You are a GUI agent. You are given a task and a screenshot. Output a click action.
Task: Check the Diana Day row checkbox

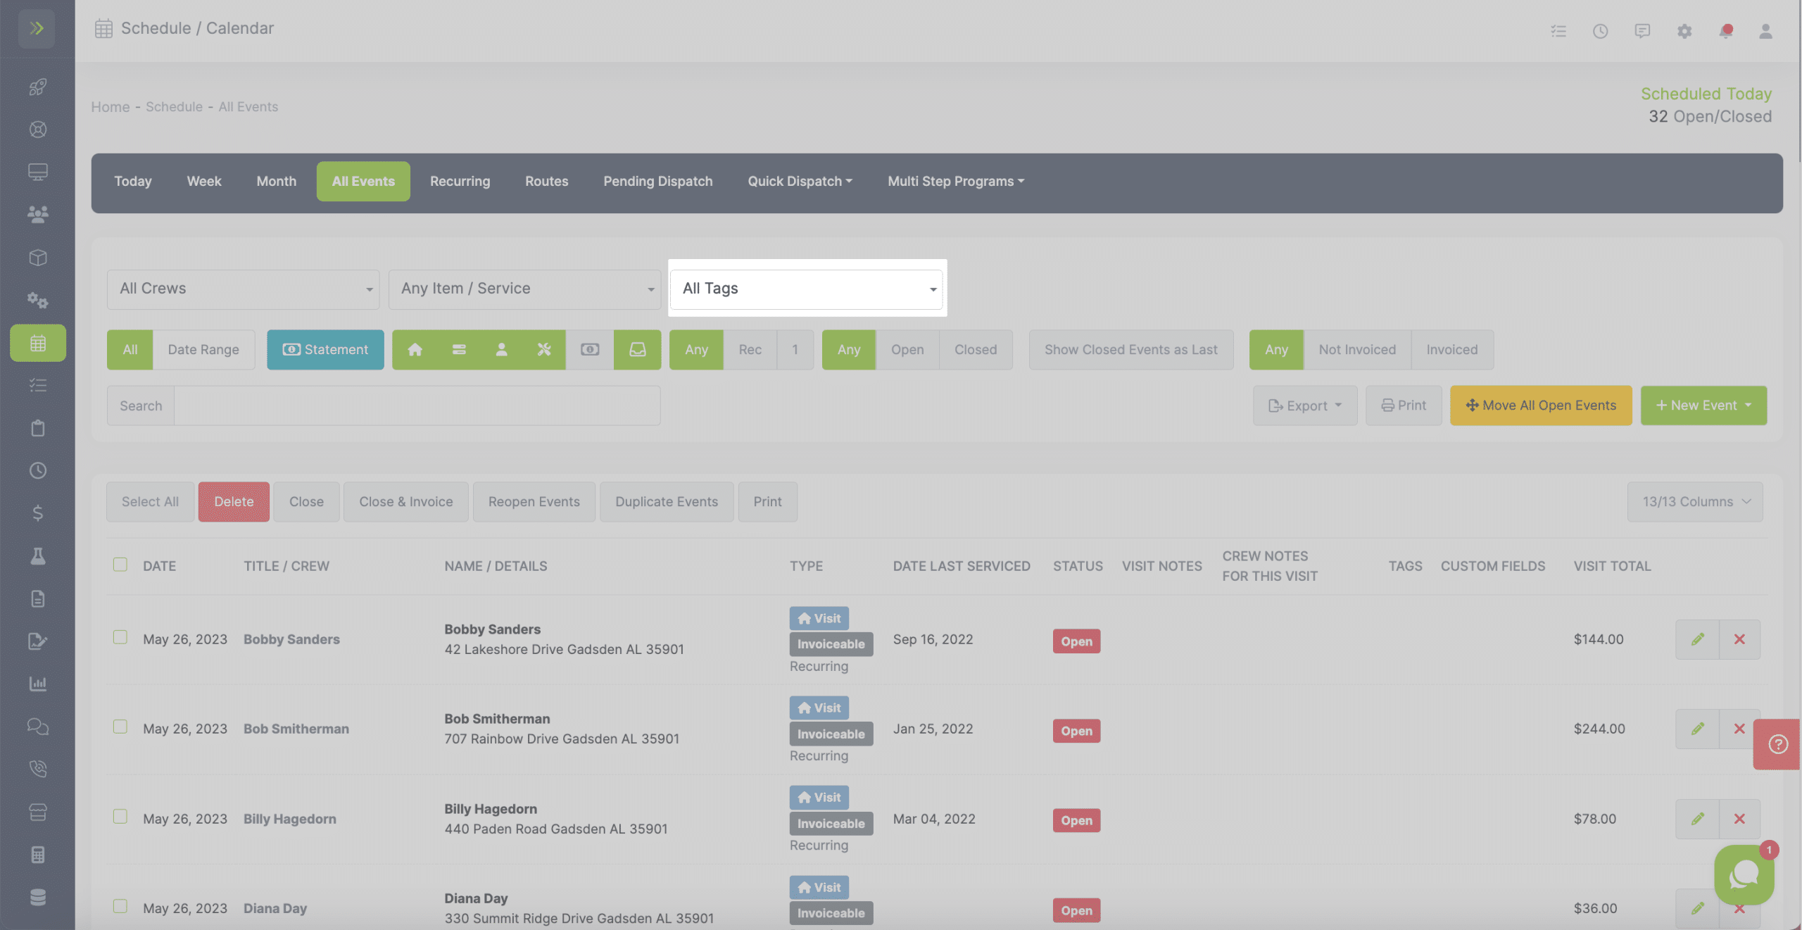point(120,906)
